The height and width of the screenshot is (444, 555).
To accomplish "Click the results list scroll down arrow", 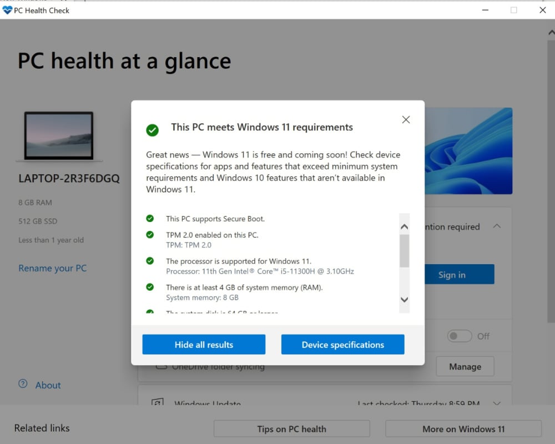I will pos(404,300).
